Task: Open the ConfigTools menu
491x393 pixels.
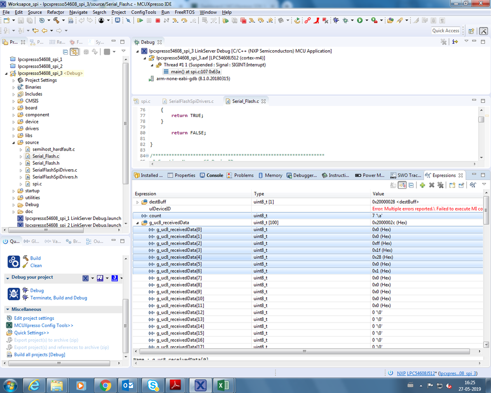Action: pyautogui.click(x=144, y=12)
